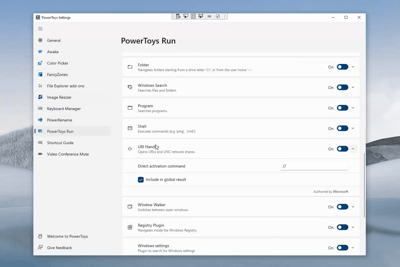400x267 pixels.
Task: Expand the Registry Plugin chevron
Action: [x=353, y=227]
